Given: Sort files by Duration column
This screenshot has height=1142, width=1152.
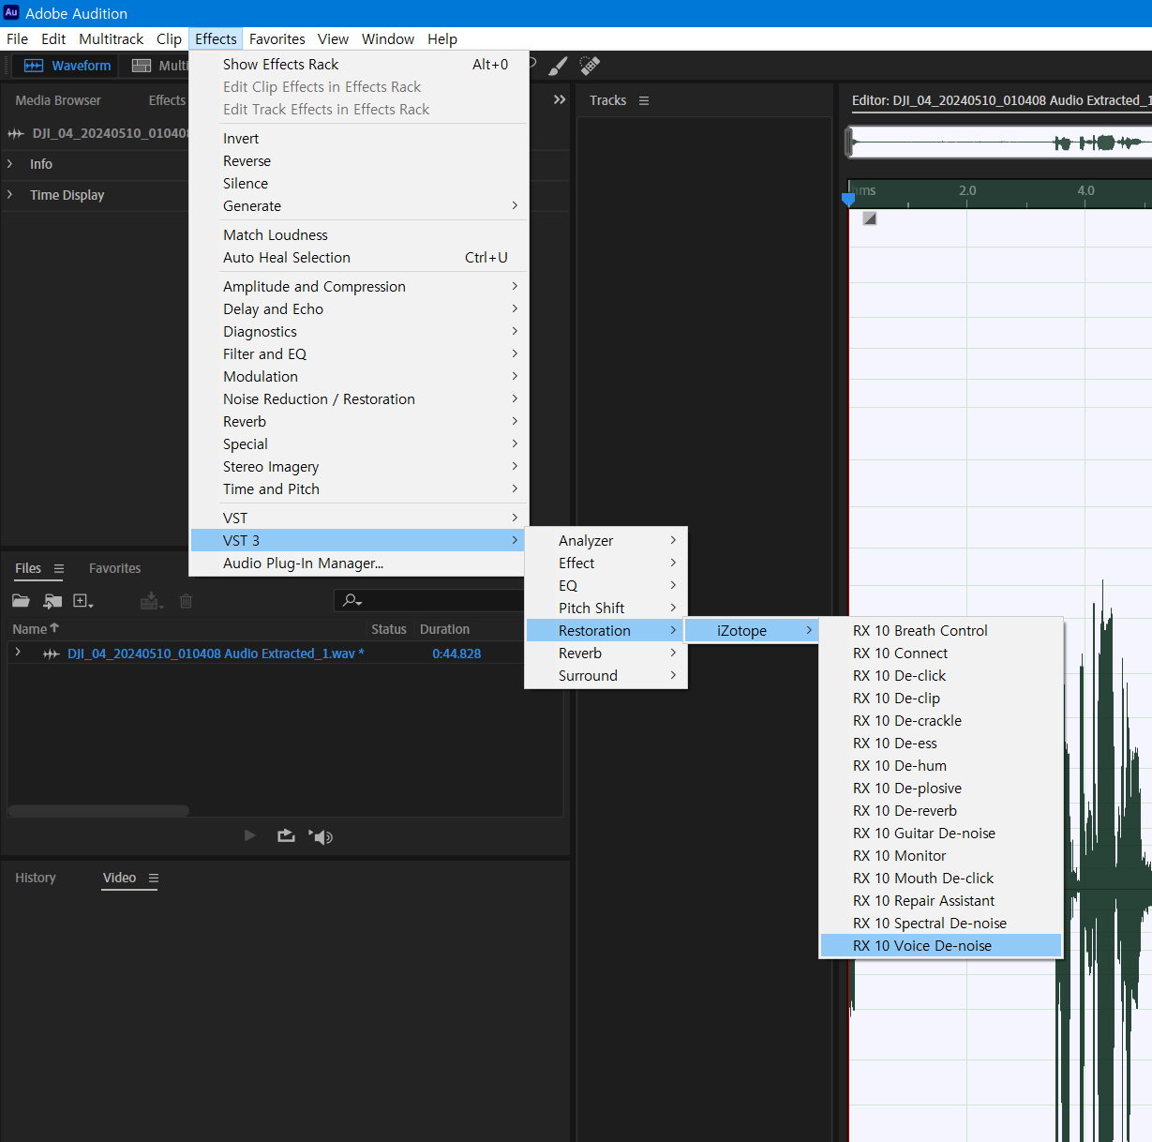Looking at the screenshot, I should pos(444,629).
